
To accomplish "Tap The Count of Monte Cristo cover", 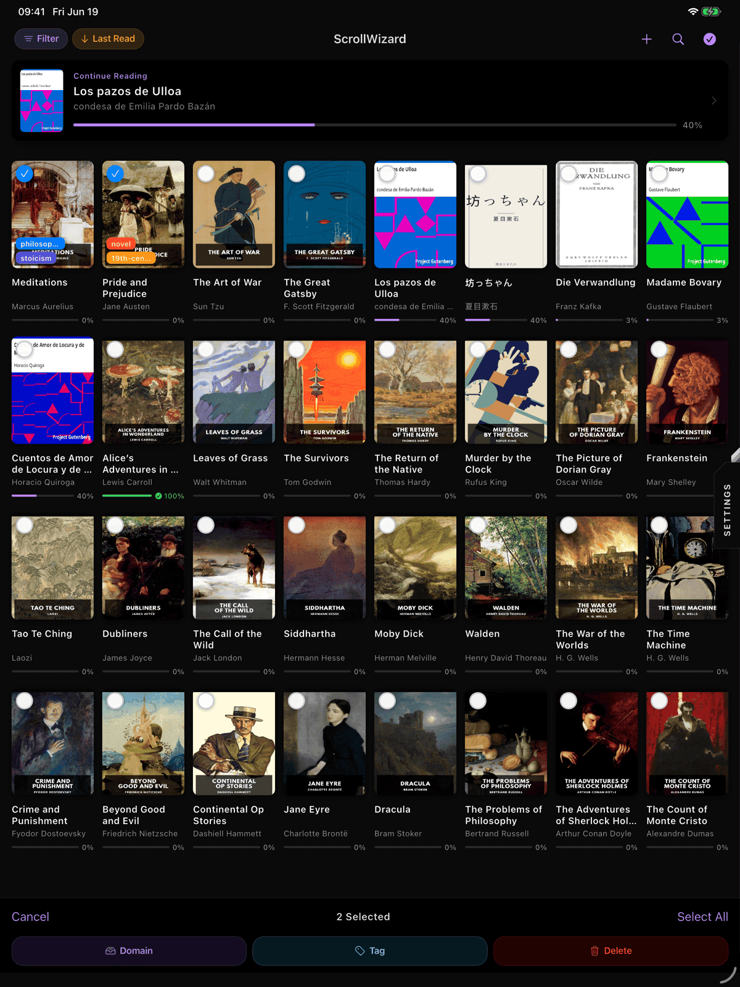I will (687, 744).
